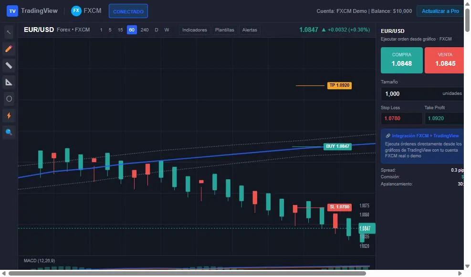The image size is (471, 277).
Task: Switch to the 240 minute timeframe
Action: 145,30
